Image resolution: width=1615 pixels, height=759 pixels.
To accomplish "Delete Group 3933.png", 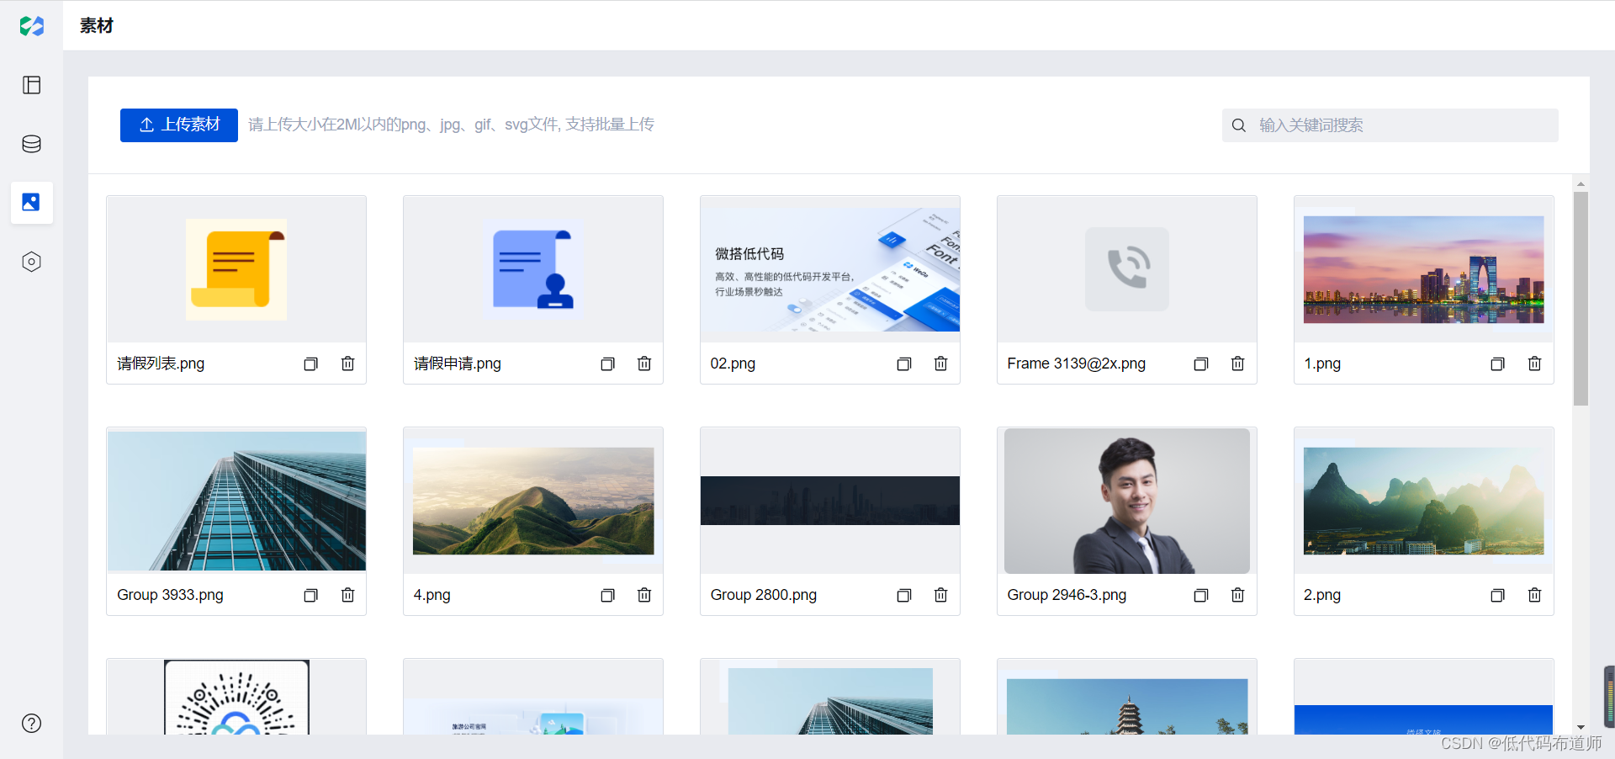I will [347, 595].
